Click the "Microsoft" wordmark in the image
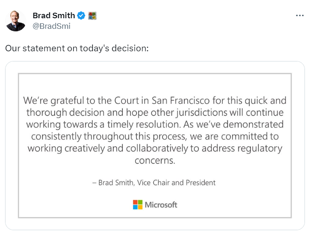This screenshot has width=313, height=234. [161, 205]
